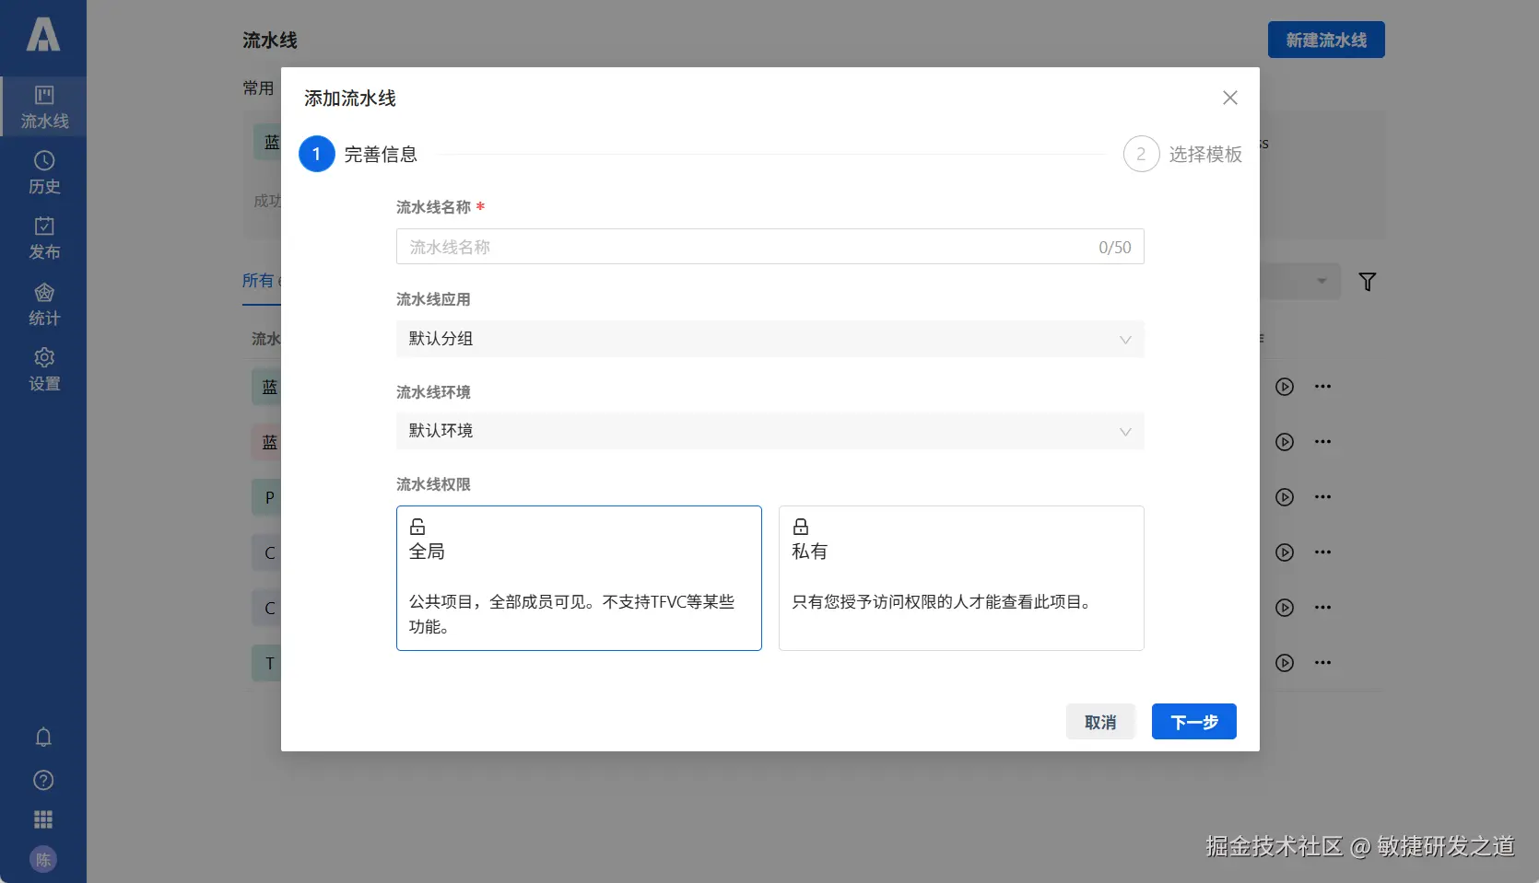This screenshot has width=1539, height=883.
Task: Open the apps grid icon
Action: coord(43,819)
